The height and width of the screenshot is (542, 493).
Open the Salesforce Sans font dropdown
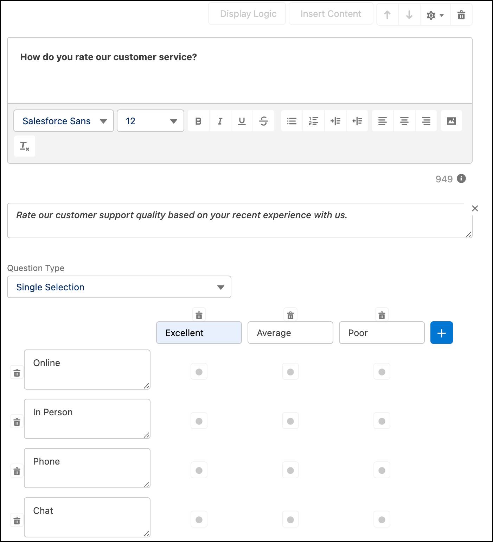[x=63, y=121]
